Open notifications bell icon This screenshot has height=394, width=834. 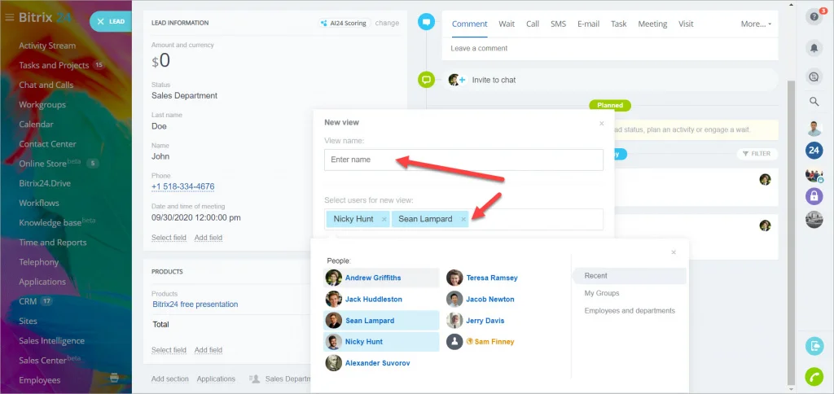coord(814,48)
